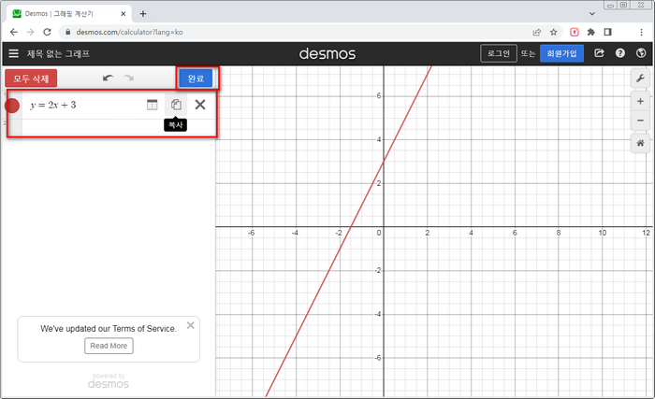Reset graph to default home view
This screenshot has width=655, height=399.
click(640, 143)
